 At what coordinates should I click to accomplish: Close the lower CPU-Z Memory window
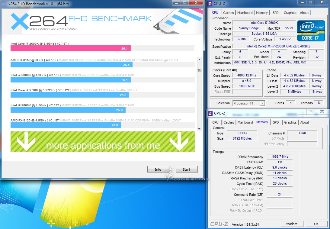tap(322, 112)
